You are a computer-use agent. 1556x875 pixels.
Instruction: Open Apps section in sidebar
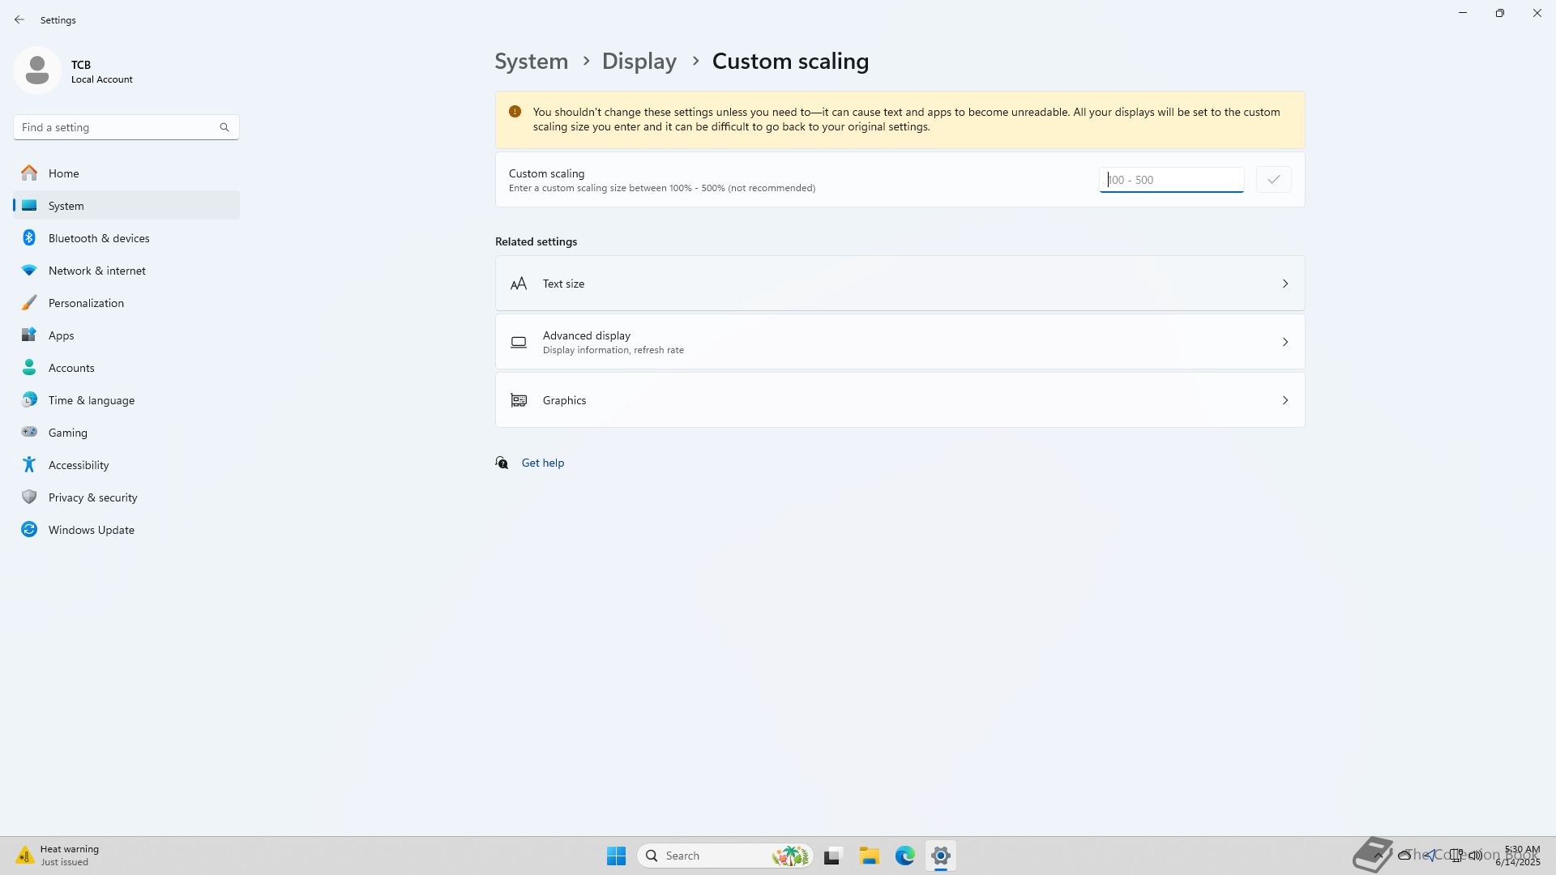61,335
